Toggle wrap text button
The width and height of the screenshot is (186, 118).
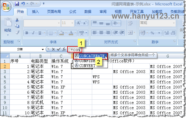click(130, 23)
